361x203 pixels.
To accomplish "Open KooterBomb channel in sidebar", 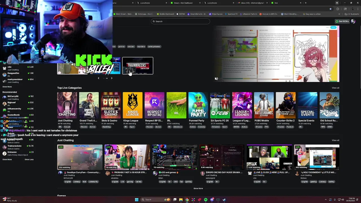I will (x=18, y=116).
